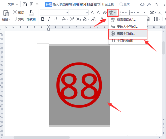Click the save document icon
The image size is (166, 139).
25,4
